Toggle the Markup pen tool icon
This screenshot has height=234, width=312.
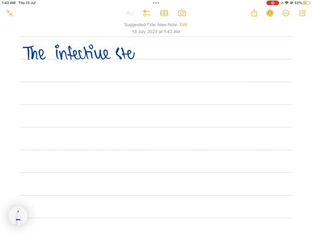click(270, 13)
